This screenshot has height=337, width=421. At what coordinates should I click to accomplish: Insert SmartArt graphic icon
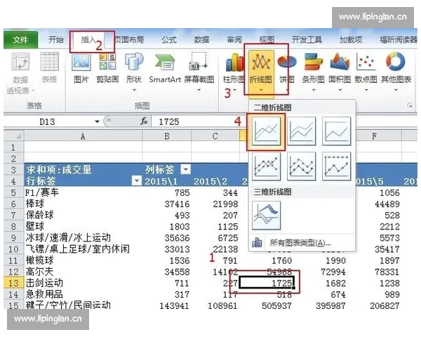165,62
